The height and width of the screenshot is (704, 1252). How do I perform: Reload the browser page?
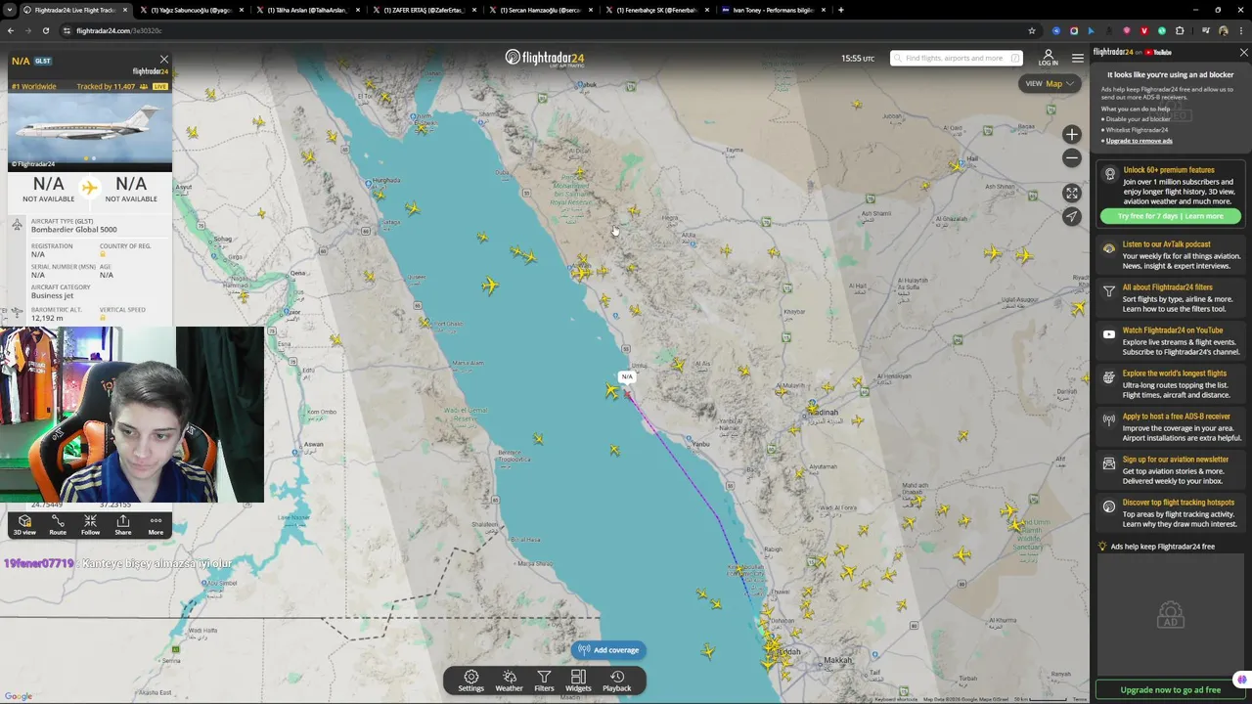coord(45,30)
